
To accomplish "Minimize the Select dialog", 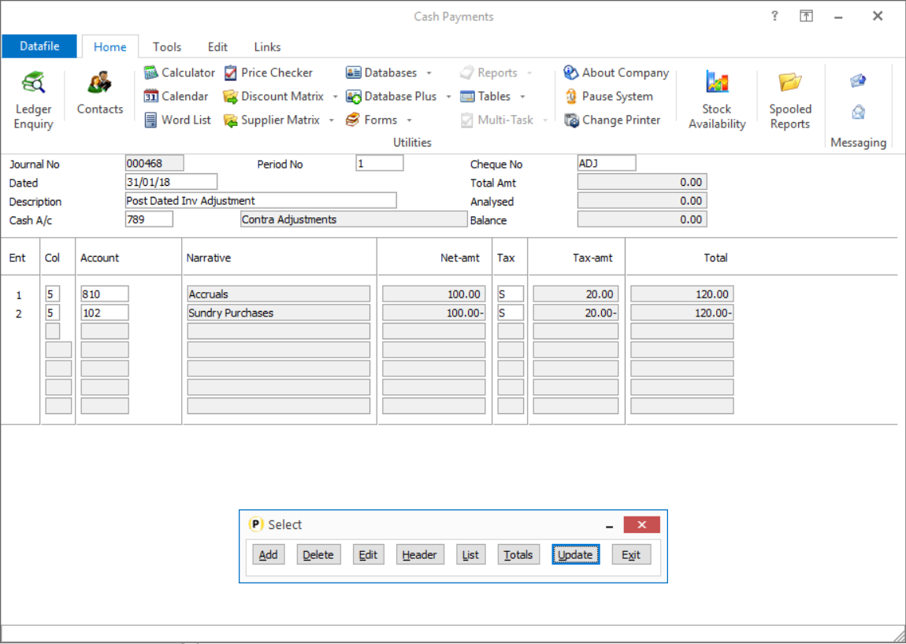I will pyautogui.click(x=610, y=525).
